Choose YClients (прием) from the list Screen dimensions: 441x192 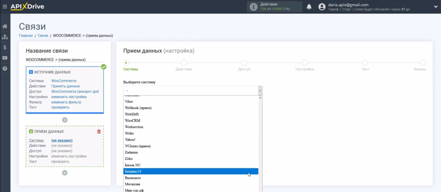[x=191, y=146]
